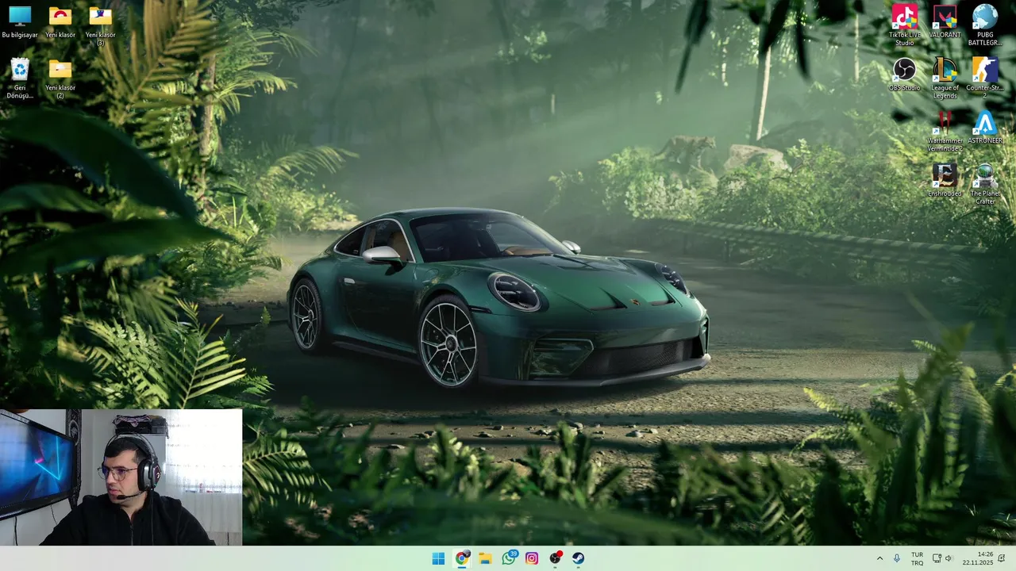Select The Planet Crafter shortcut

point(985,184)
